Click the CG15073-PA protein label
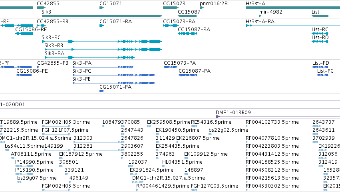The height and width of the screenshot is (192, 340). point(180,63)
